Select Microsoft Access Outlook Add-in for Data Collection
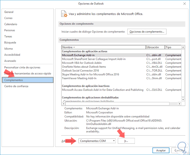 (121, 90)
